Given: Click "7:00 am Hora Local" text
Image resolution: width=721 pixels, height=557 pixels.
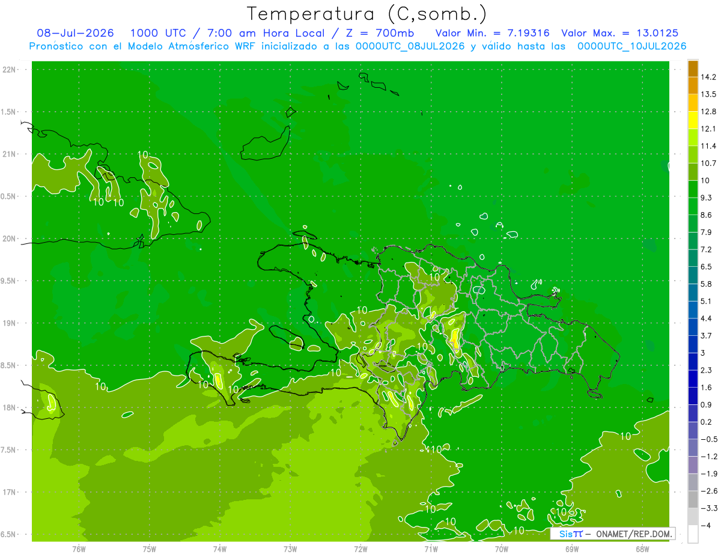Looking at the screenshot, I should [x=266, y=33].
